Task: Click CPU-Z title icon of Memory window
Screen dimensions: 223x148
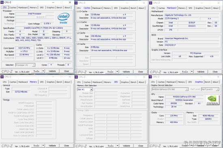Action: click(x=2, y=77)
